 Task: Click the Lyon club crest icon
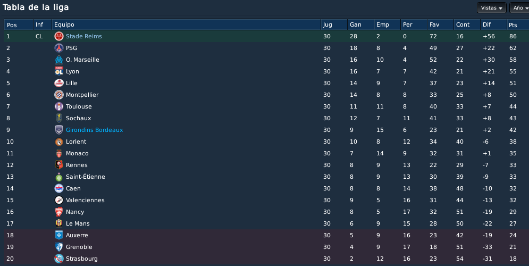(x=59, y=71)
